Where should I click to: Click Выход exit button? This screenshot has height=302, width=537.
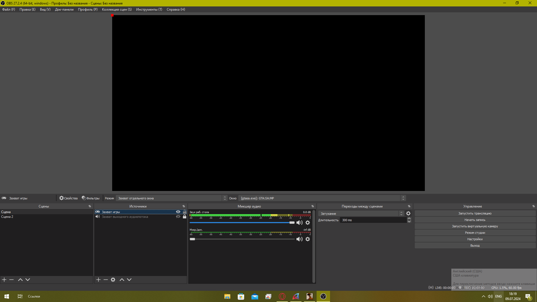(x=475, y=246)
